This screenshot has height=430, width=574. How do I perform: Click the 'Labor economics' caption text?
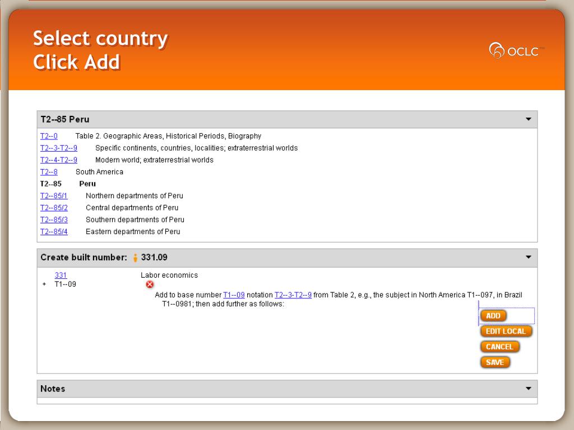(169, 275)
